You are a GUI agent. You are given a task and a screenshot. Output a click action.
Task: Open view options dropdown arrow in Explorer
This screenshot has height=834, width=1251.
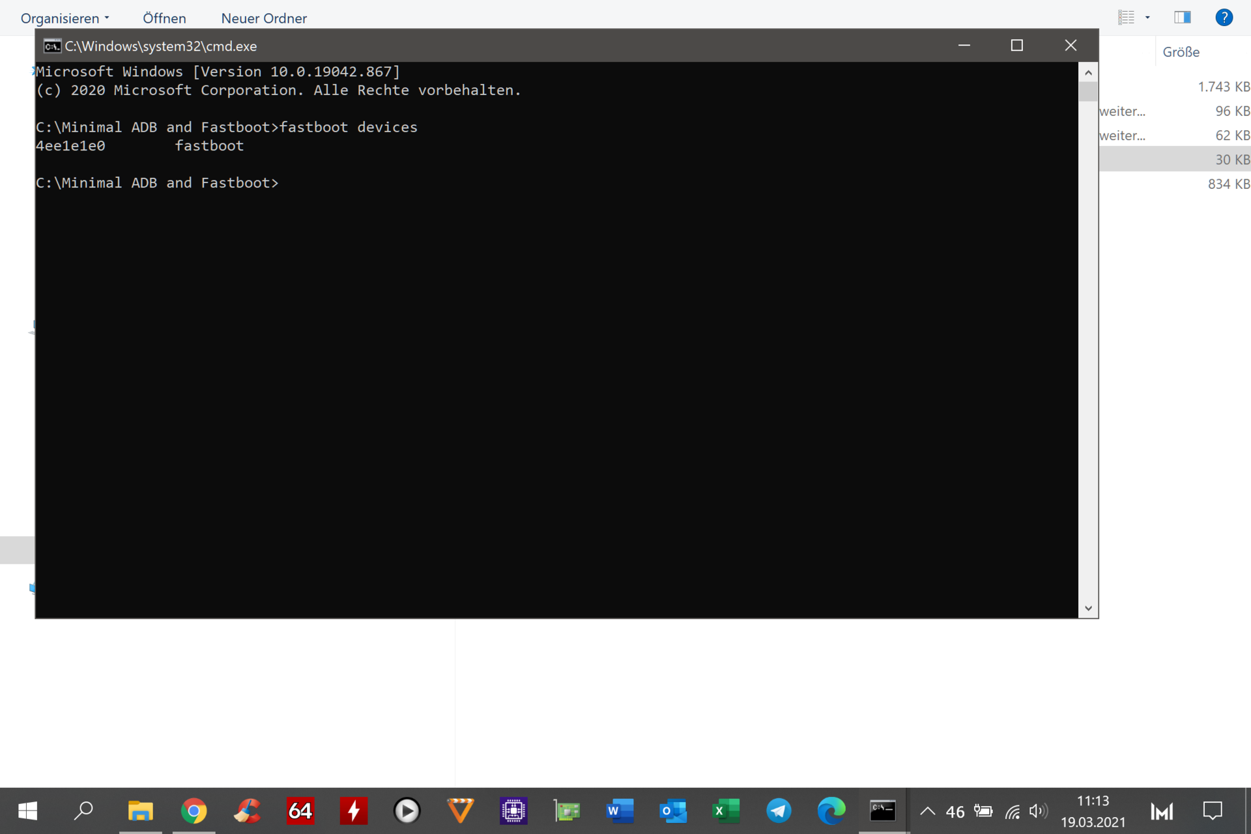pyautogui.click(x=1147, y=18)
